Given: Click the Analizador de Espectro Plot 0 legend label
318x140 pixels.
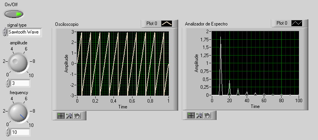Looking at the screenshot, I should [282, 23].
